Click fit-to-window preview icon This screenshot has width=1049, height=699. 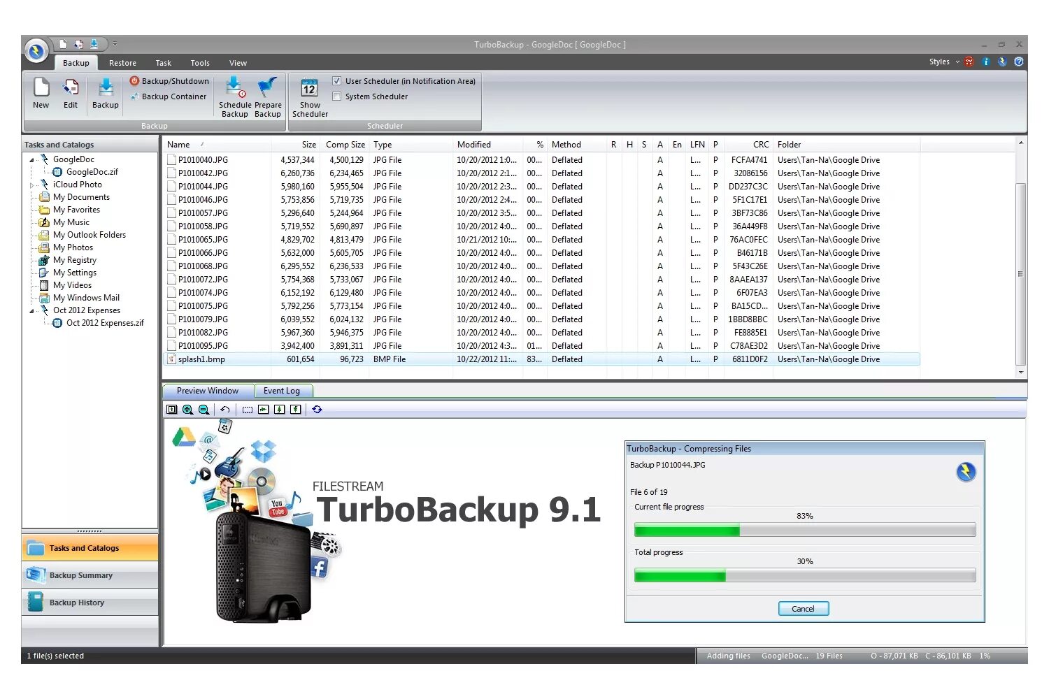[x=172, y=410]
